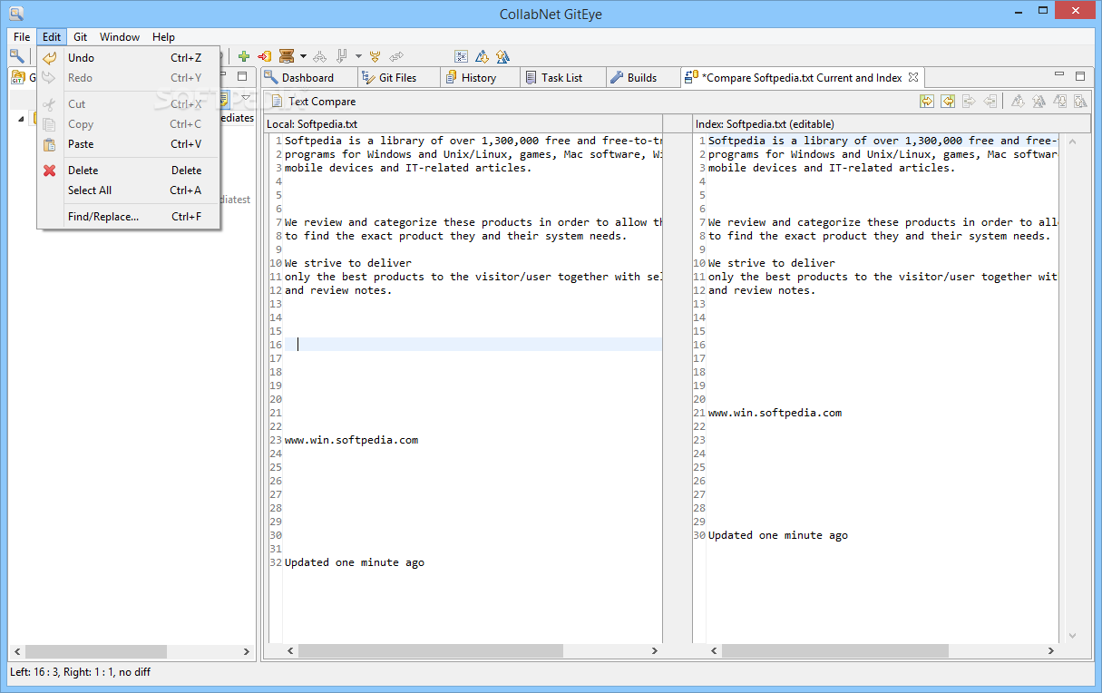Open the Window menu
Screen dimensions: 1102x693
pyautogui.click(x=120, y=37)
